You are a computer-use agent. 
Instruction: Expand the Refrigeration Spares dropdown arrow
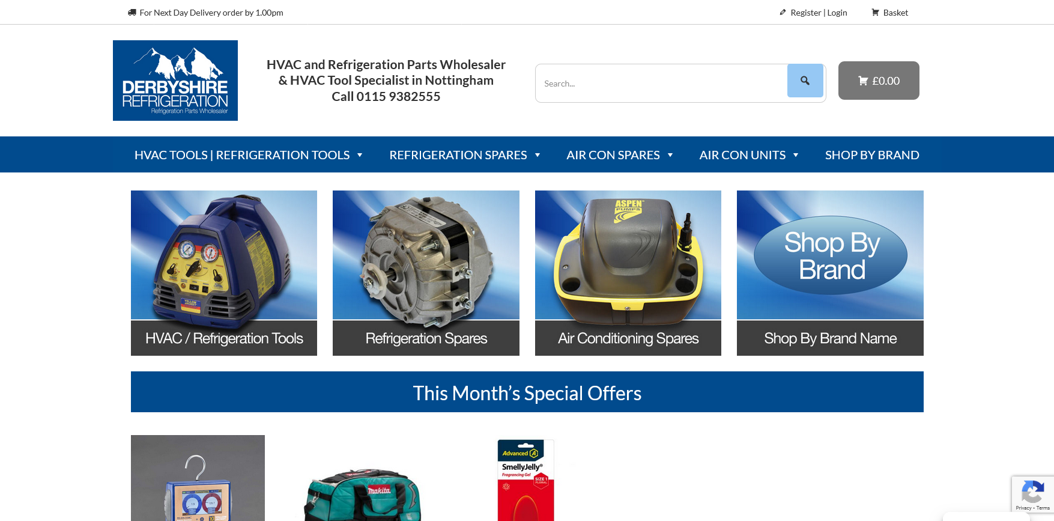[x=538, y=155]
